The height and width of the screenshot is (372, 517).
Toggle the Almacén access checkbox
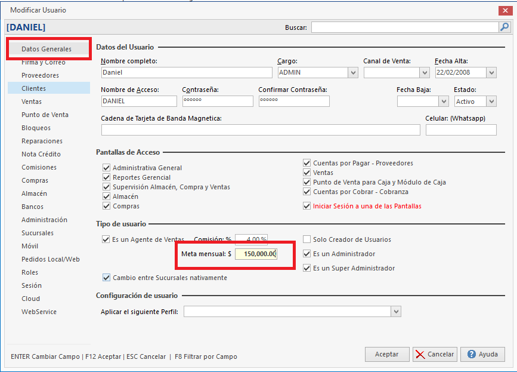point(106,196)
